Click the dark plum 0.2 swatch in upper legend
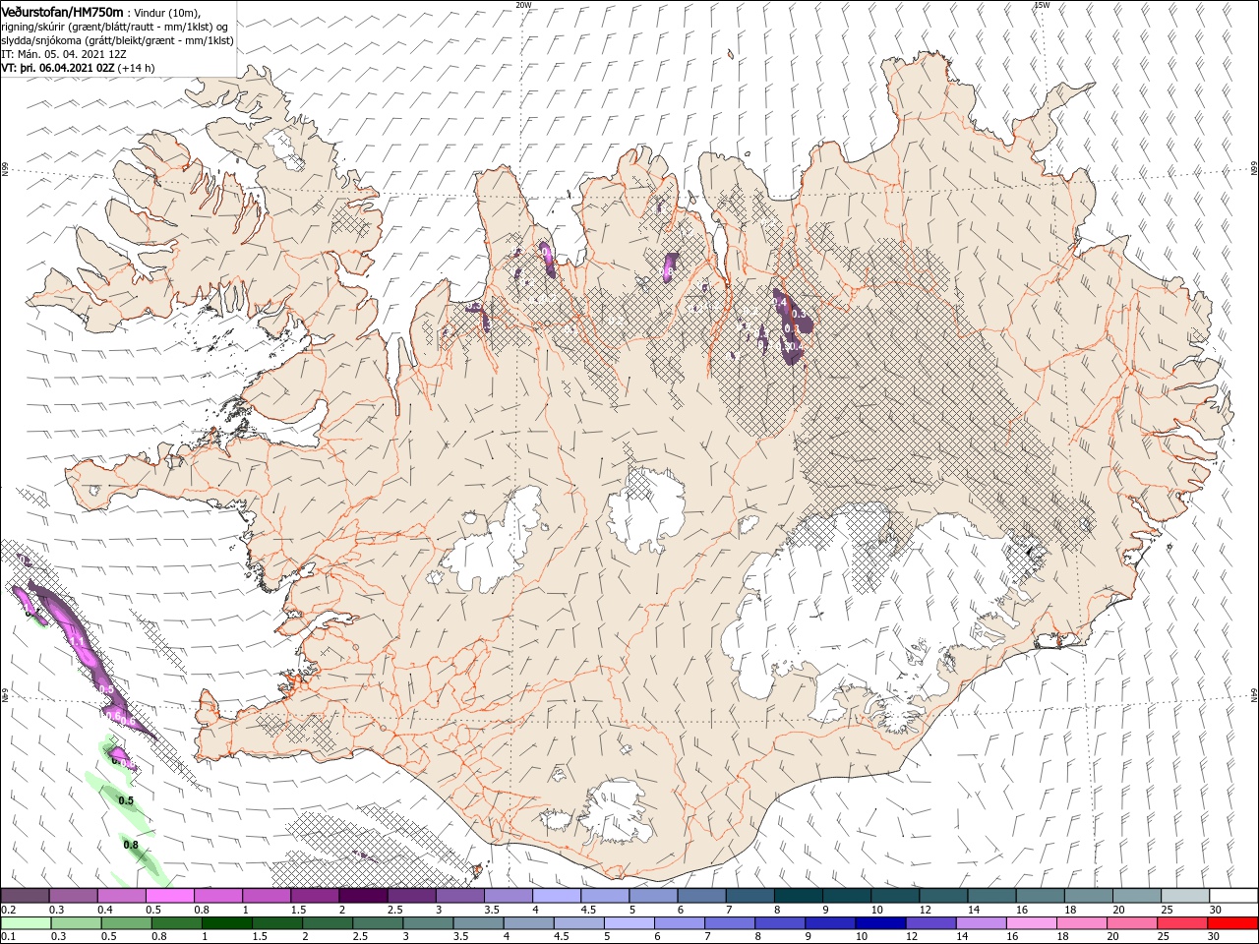1259x944 pixels. point(26,896)
